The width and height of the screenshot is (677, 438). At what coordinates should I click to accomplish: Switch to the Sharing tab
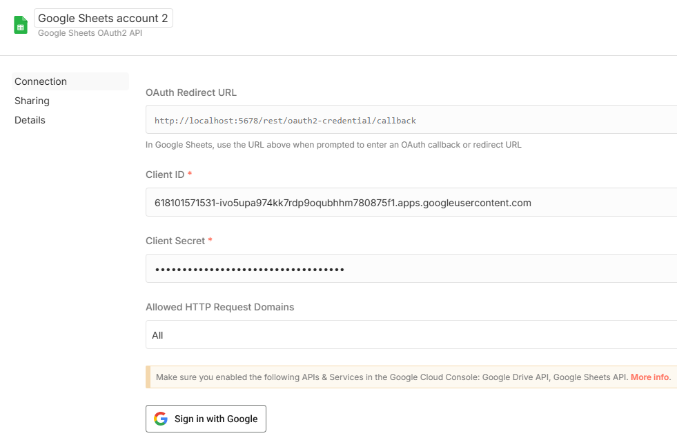32,101
